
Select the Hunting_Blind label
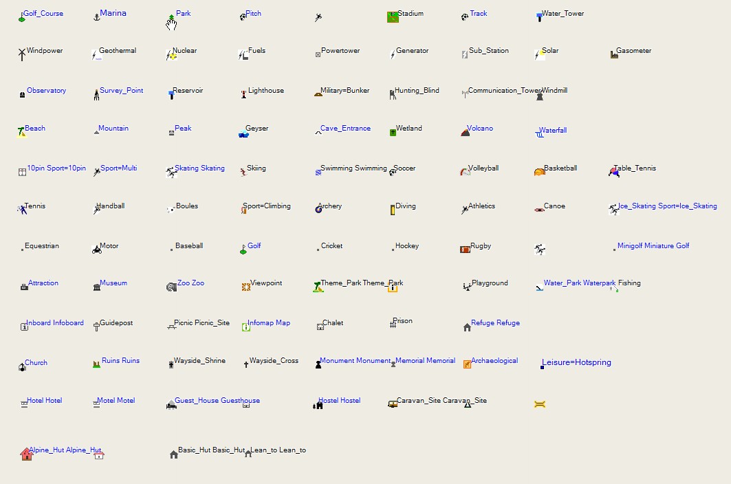click(417, 91)
